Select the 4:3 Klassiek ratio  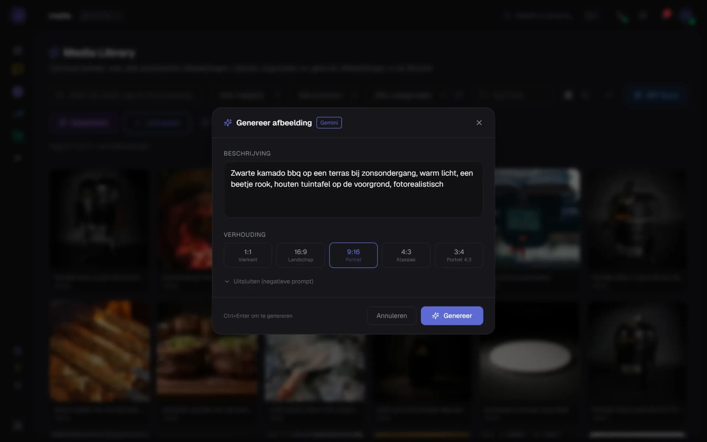pyautogui.click(x=406, y=255)
